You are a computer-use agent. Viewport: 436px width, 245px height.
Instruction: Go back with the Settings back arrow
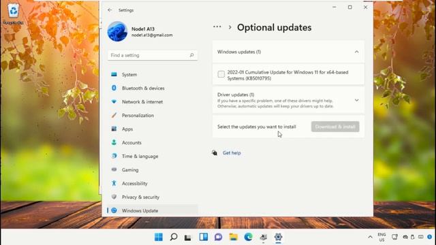coord(110,10)
